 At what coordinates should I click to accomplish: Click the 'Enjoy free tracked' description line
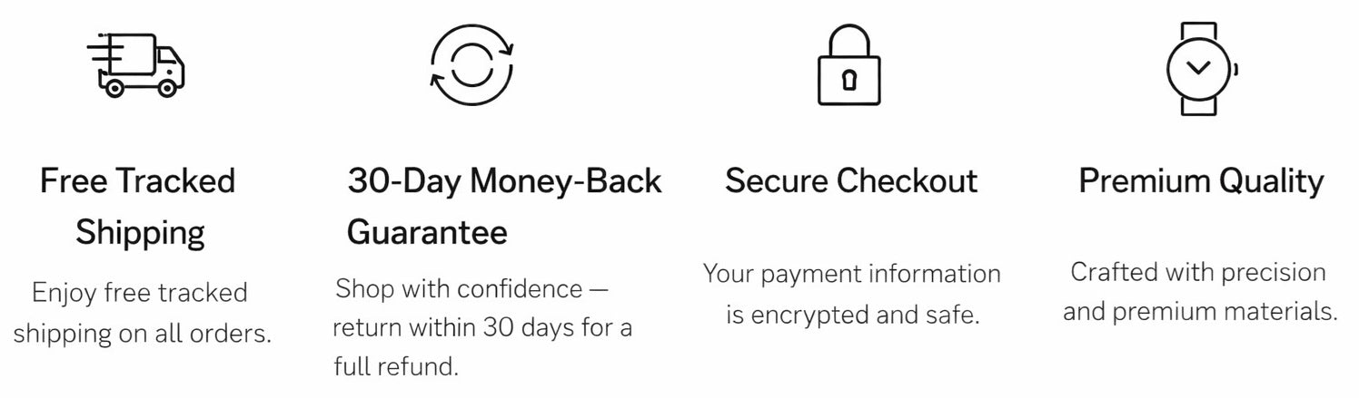pos(140,293)
